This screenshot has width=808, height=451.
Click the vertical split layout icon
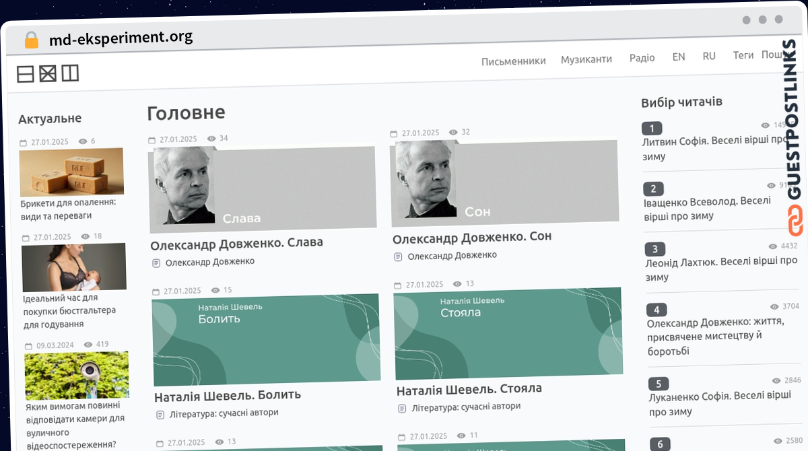tap(70, 73)
